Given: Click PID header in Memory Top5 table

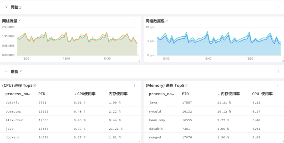Looking at the screenshot, I should pos(185,94).
